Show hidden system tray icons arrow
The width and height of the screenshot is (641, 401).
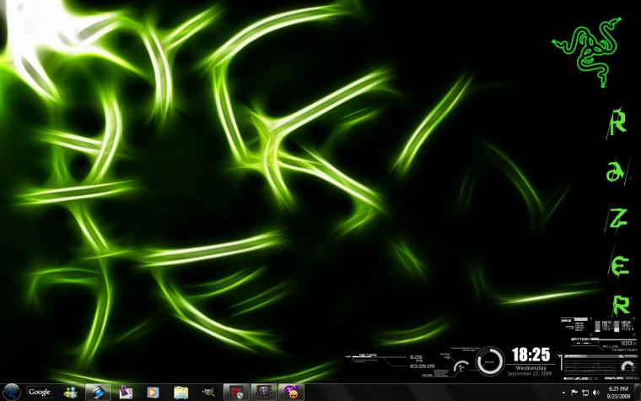coord(564,393)
